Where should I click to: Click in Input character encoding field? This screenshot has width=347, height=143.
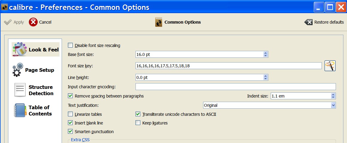pos(235,87)
